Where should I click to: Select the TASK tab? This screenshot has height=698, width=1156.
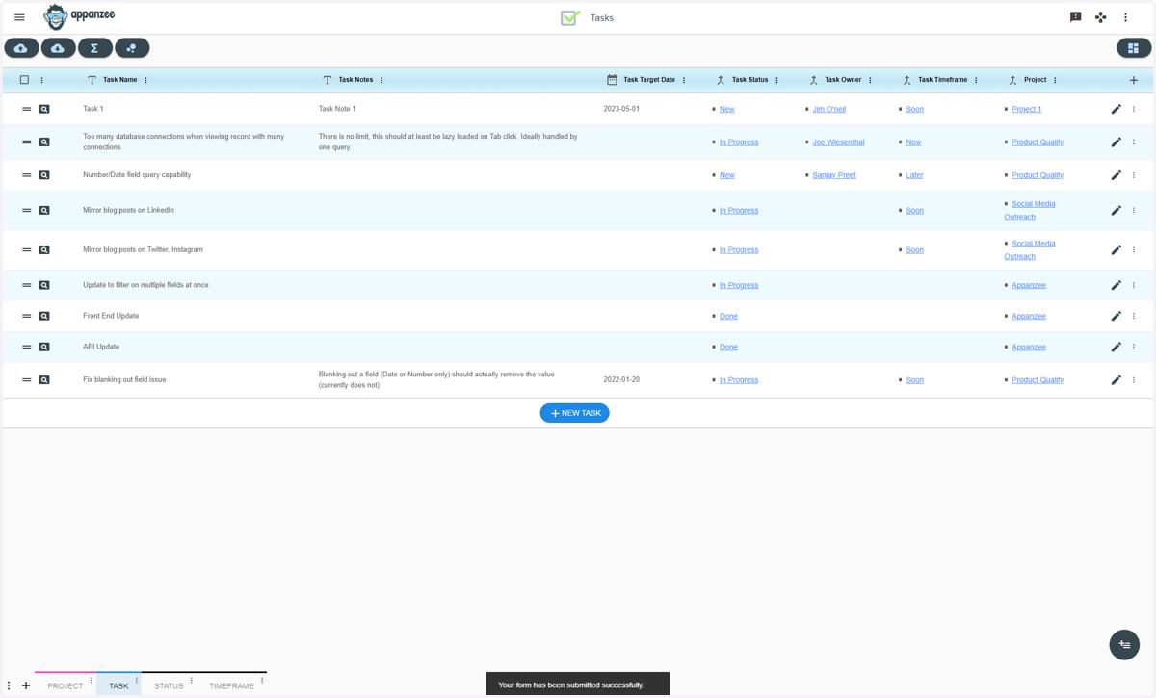point(118,685)
